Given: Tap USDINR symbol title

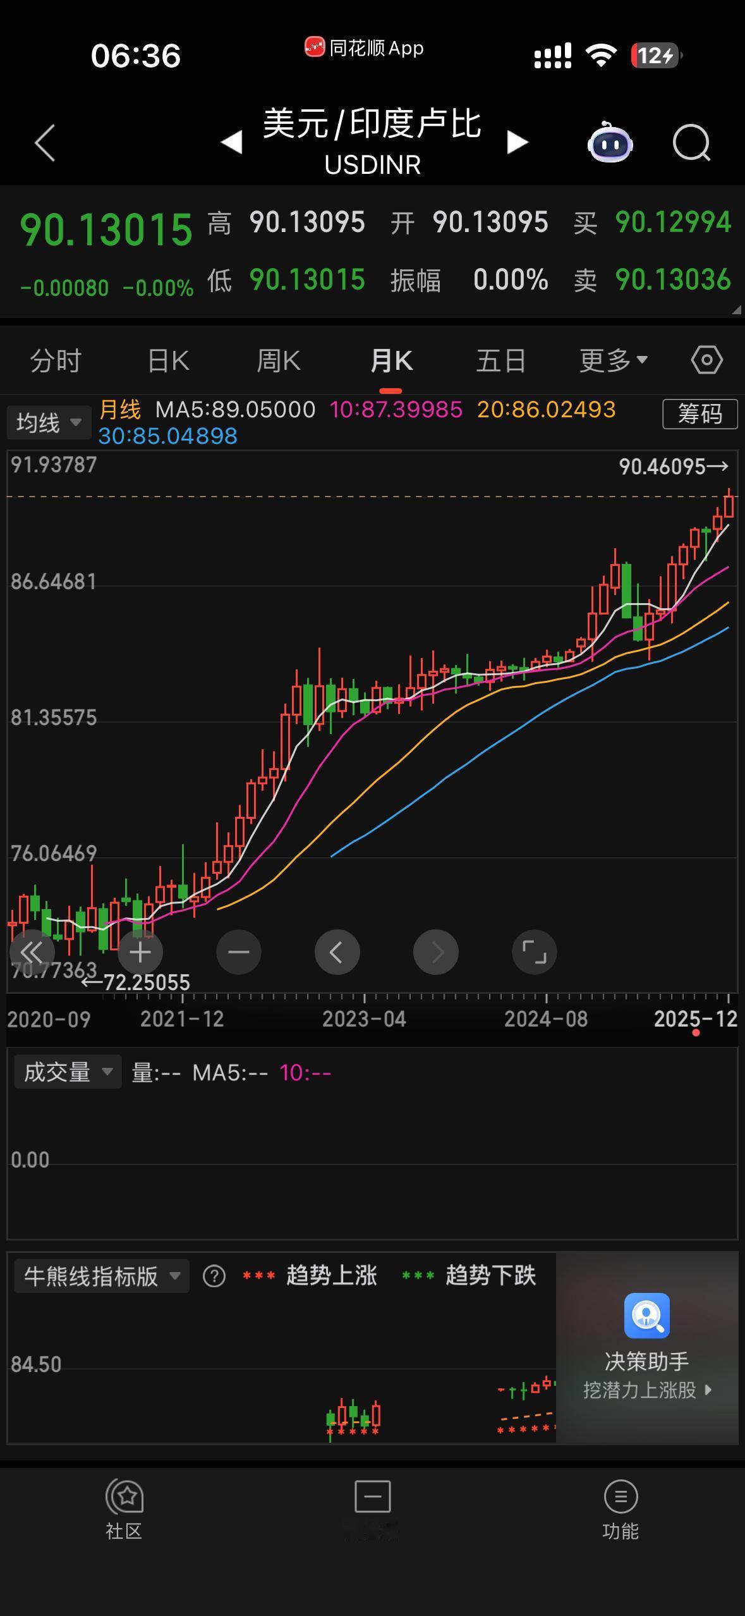Looking at the screenshot, I should coord(373,165).
